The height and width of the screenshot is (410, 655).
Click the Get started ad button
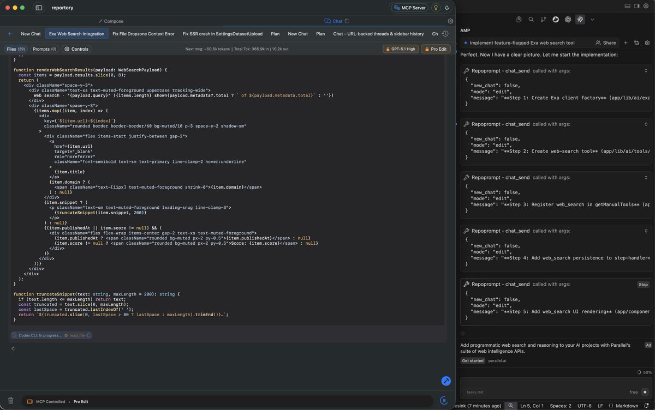pos(473,360)
